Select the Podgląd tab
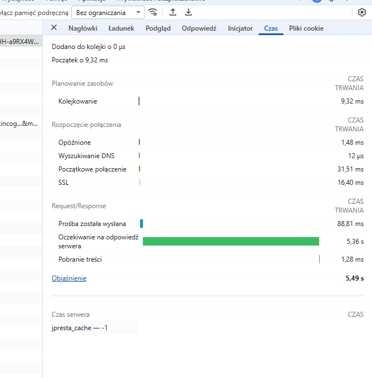 click(x=158, y=28)
